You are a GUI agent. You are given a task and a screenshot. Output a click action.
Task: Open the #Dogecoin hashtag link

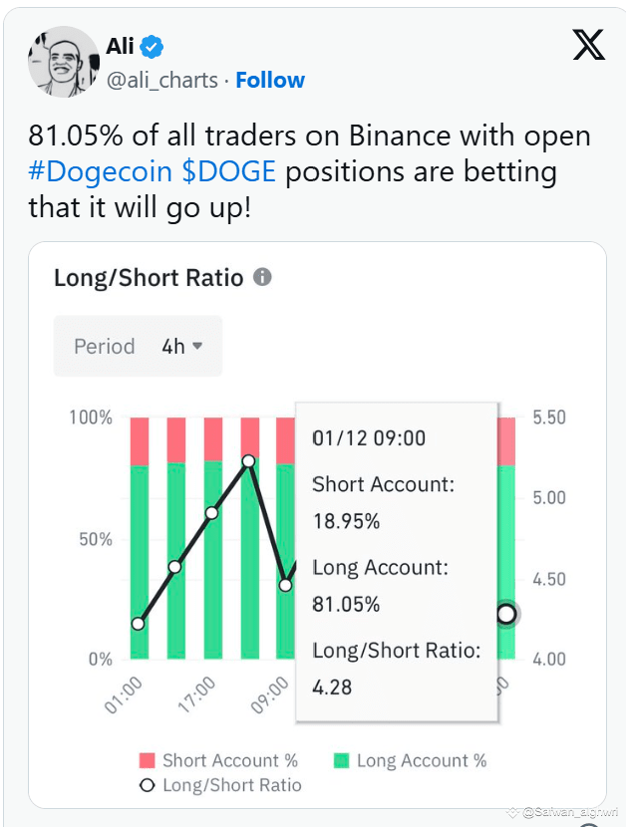tap(101, 171)
